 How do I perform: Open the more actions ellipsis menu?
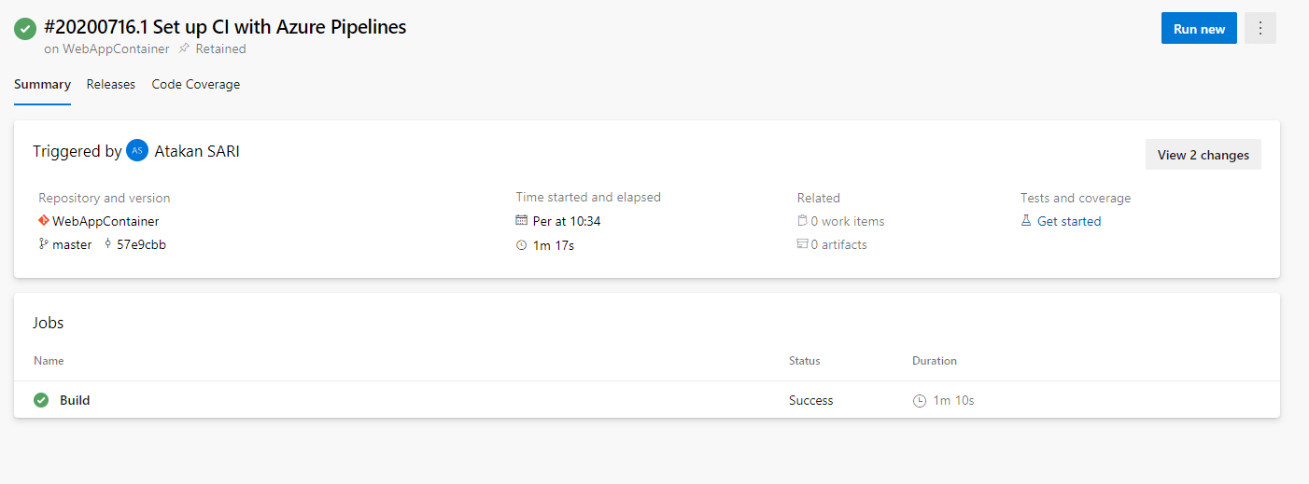point(1260,28)
